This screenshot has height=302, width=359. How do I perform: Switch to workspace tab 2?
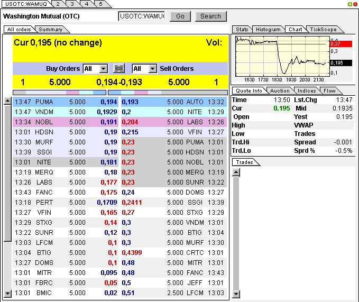click(58, 4)
